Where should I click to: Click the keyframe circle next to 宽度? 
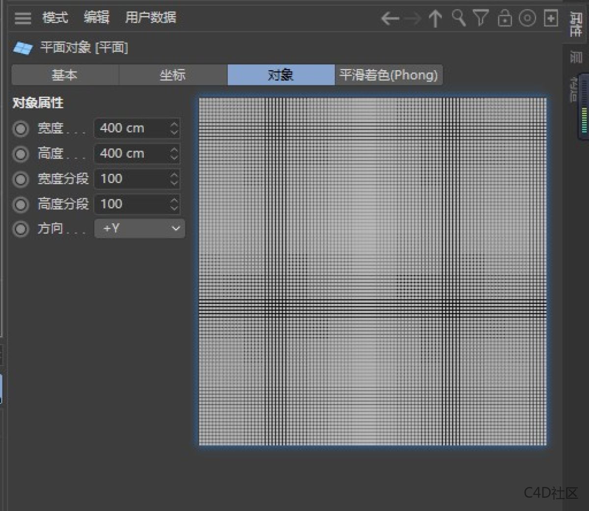pos(21,129)
